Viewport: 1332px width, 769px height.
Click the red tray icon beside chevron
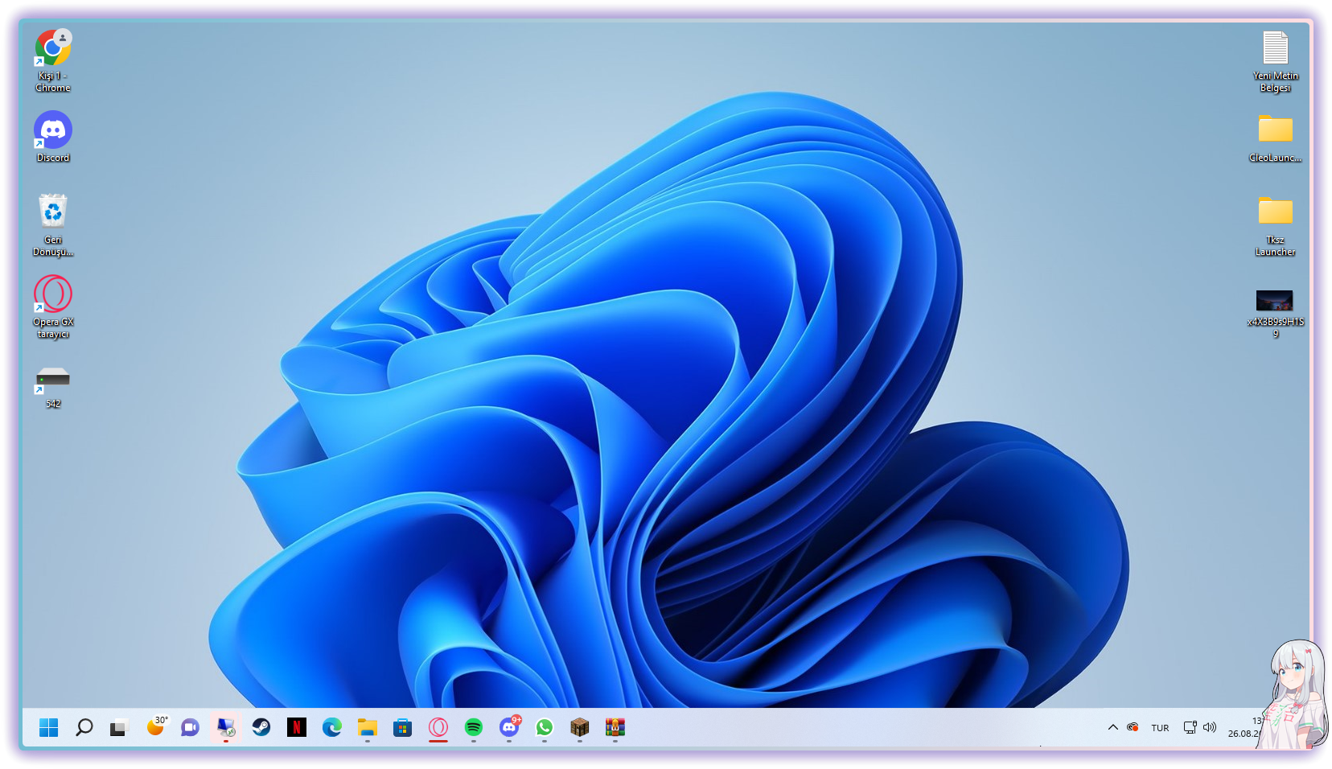(x=1133, y=727)
